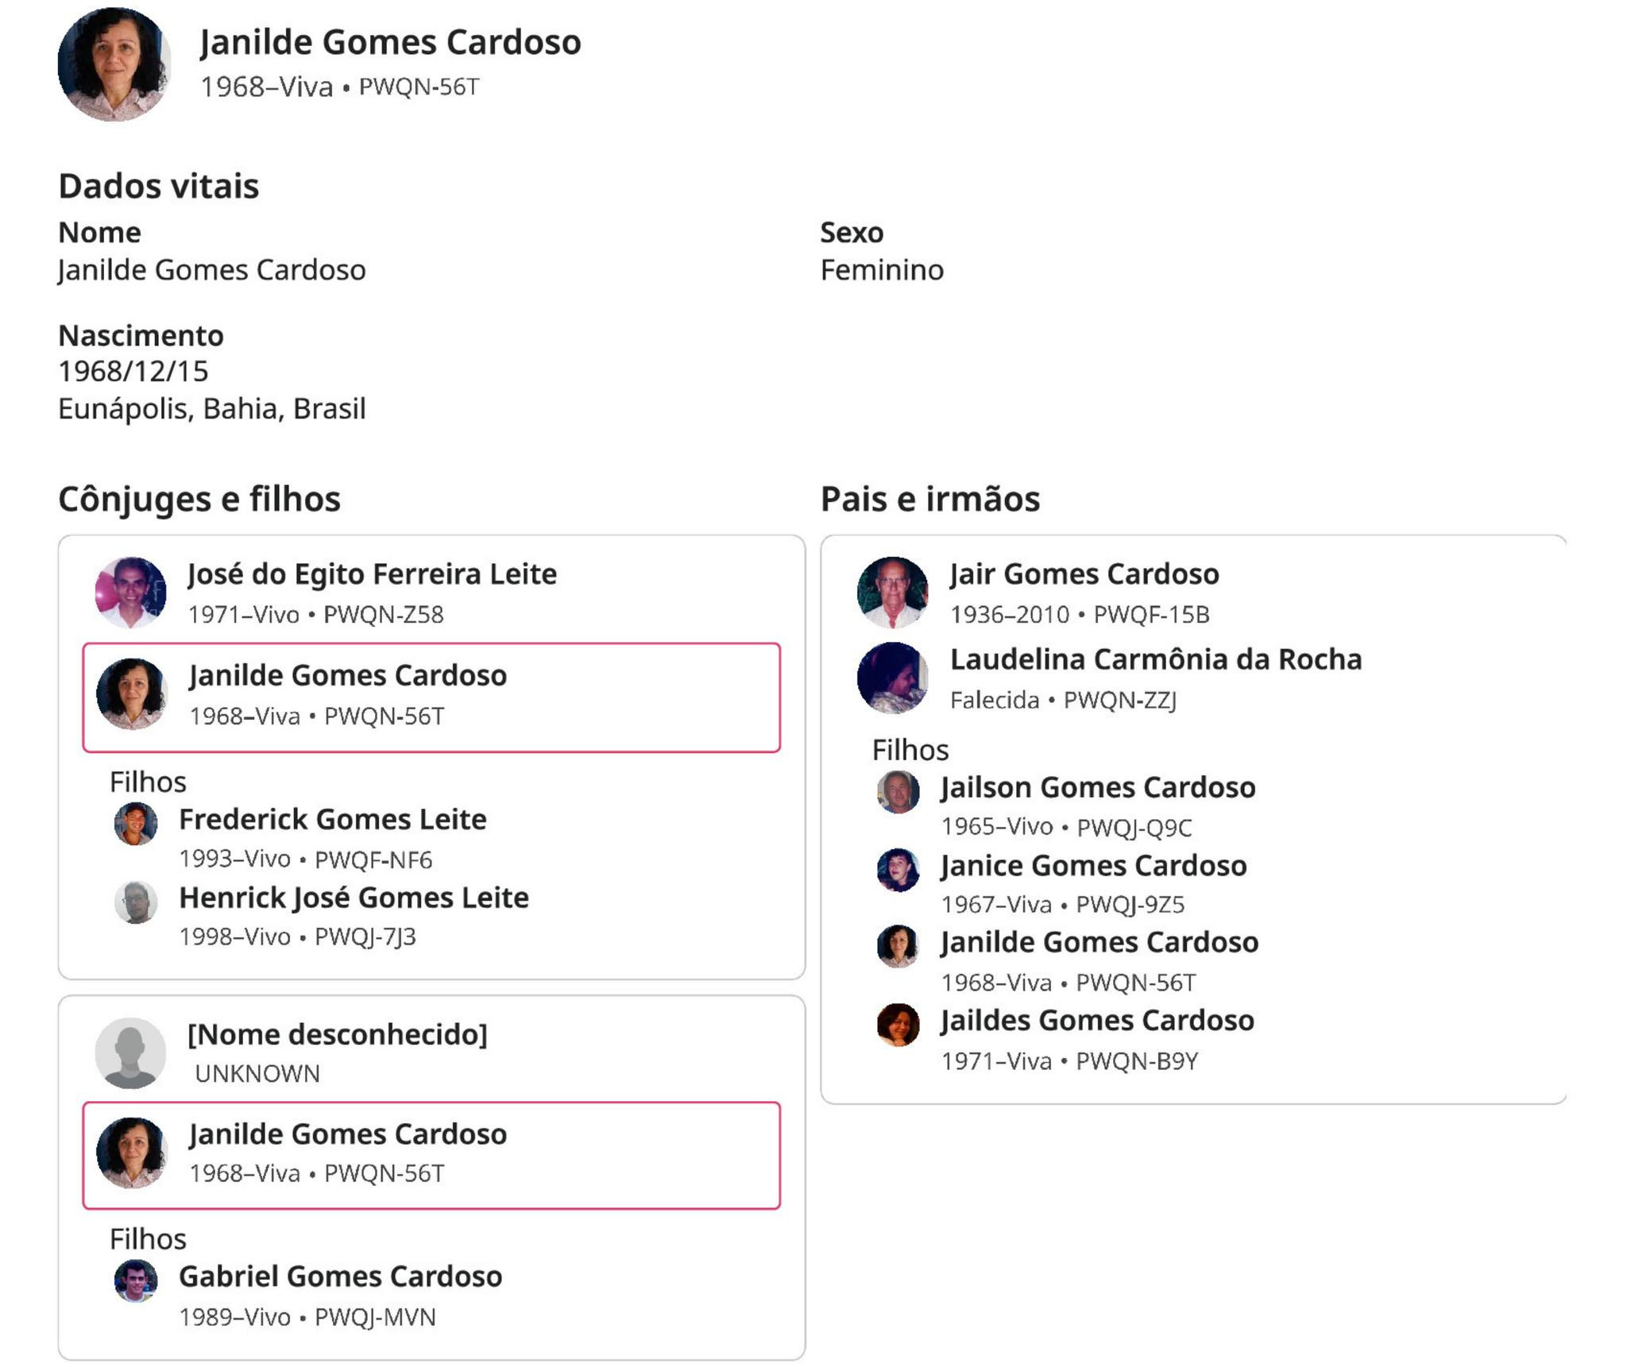Open the Gabriel Gomes Cardoso name link
The width and height of the screenshot is (1627, 1364).
[x=340, y=1277]
